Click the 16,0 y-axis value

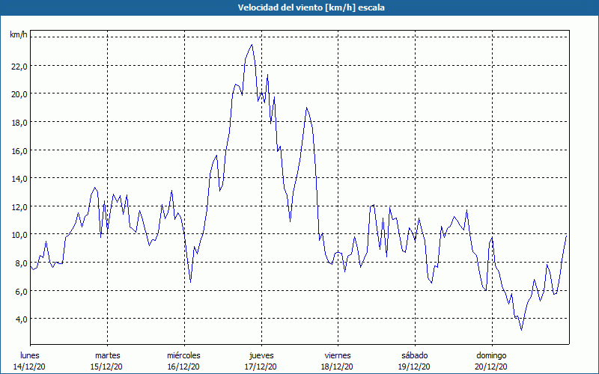pos(19,150)
